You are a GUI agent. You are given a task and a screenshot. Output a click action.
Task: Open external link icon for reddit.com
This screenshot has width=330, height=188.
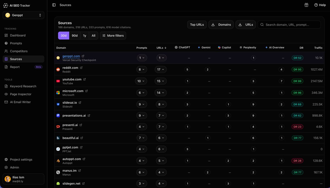click(x=81, y=68)
